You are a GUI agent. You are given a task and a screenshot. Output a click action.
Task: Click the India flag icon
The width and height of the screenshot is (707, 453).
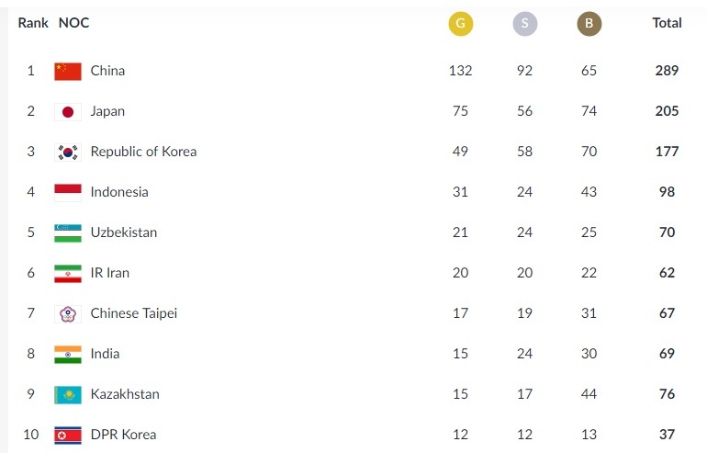(x=68, y=354)
